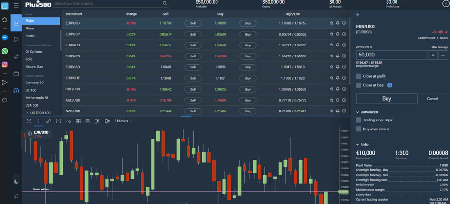Open WhatsApp in browser sidebar
450x204 pixels.
(x=5, y=51)
